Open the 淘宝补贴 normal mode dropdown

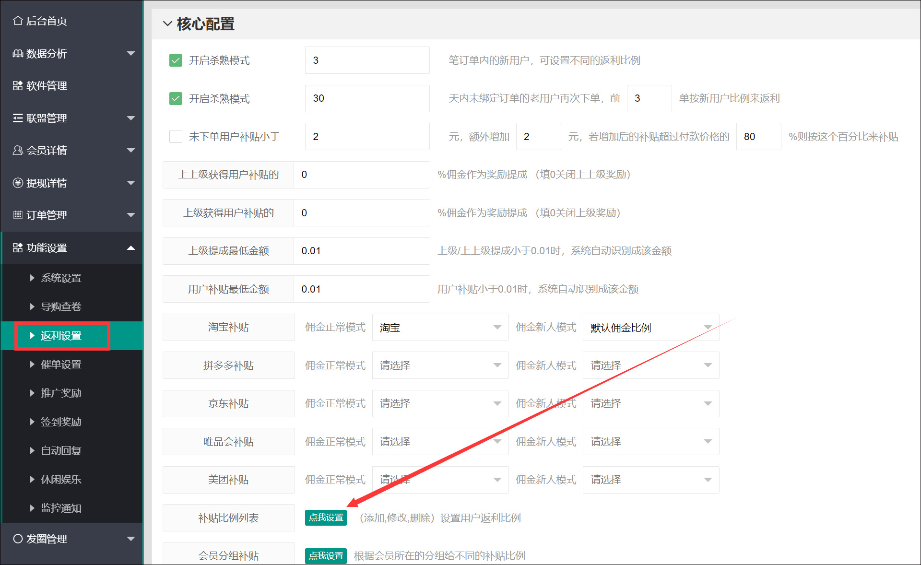[440, 328]
